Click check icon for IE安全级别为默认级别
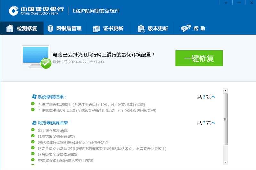This screenshot has width=256, height=170. pyautogui.click(x=33, y=148)
